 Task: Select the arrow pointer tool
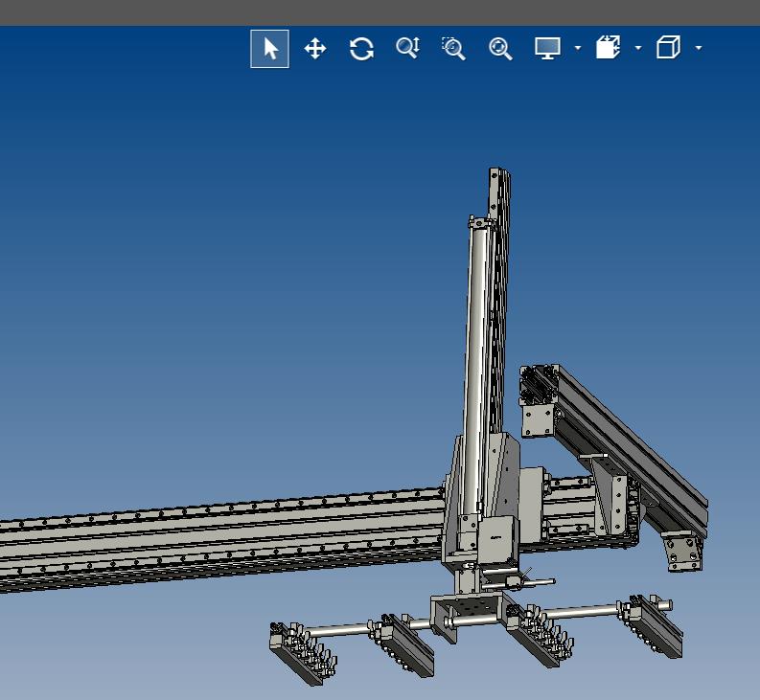pos(270,49)
